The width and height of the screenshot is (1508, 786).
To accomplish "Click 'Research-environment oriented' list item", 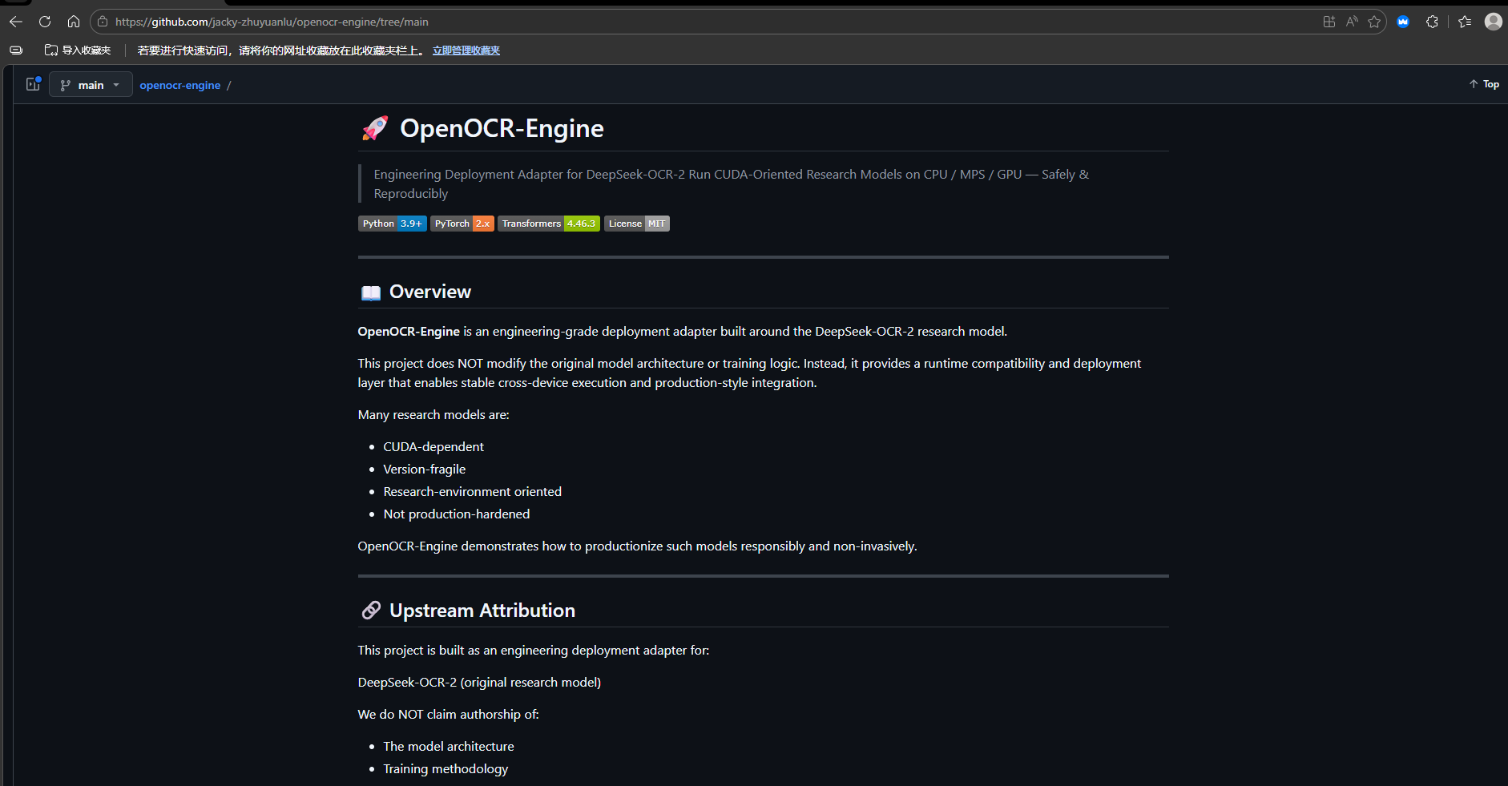I will (472, 491).
